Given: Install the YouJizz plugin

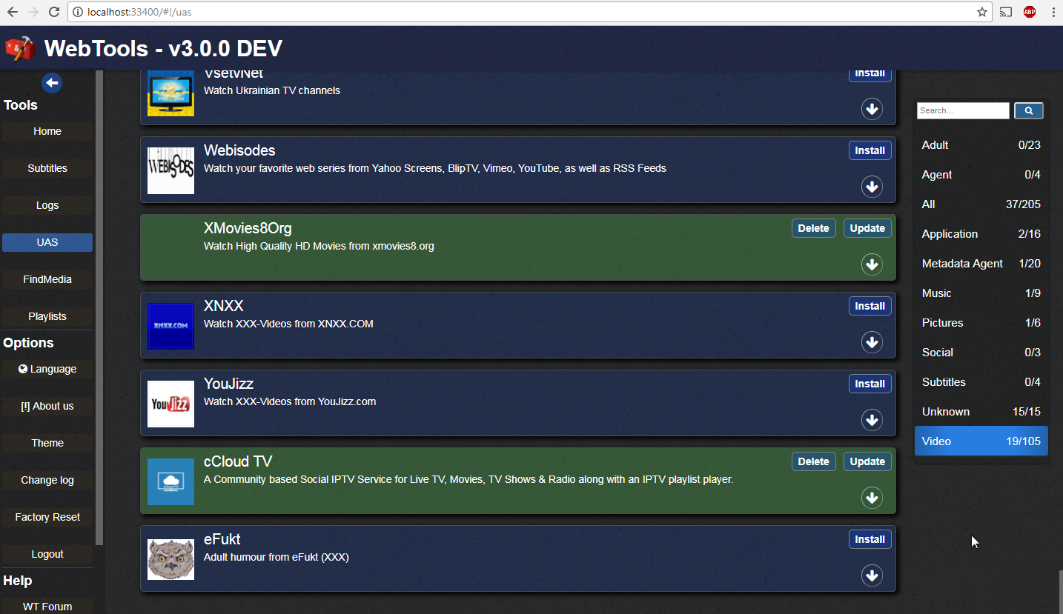Looking at the screenshot, I should tap(870, 384).
